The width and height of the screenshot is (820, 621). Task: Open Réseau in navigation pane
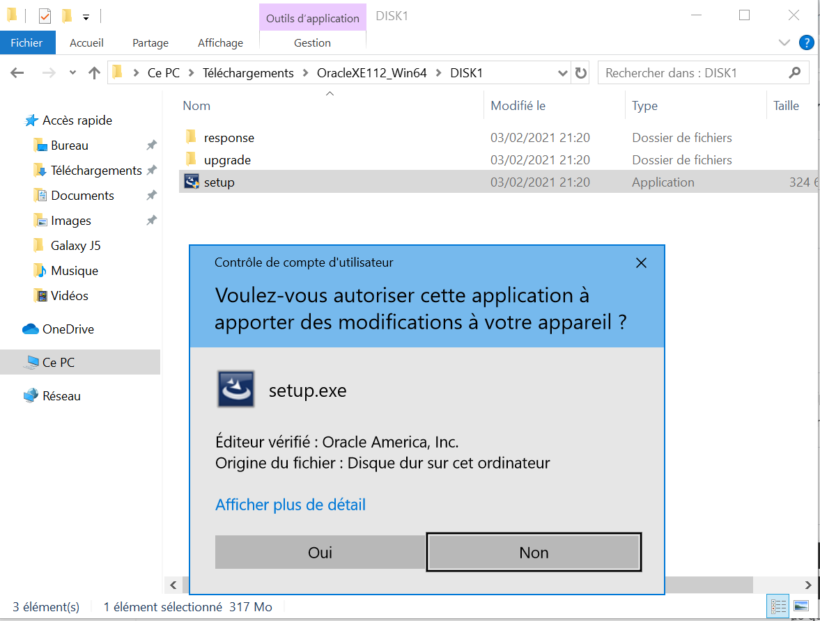pos(61,396)
